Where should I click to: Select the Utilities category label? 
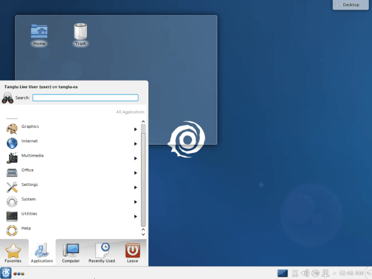29,214
